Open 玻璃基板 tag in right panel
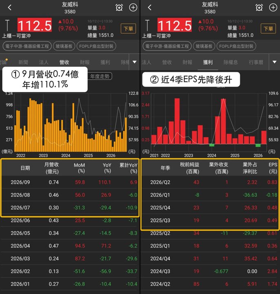This screenshot has width=280, height=294. pyautogui.click(x=204, y=46)
